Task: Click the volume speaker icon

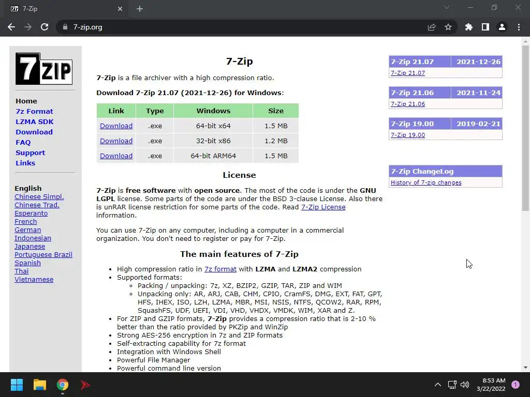Action: pyautogui.click(x=465, y=385)
